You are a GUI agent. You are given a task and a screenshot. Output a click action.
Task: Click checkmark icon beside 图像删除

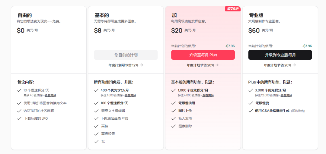pos(173,126)
